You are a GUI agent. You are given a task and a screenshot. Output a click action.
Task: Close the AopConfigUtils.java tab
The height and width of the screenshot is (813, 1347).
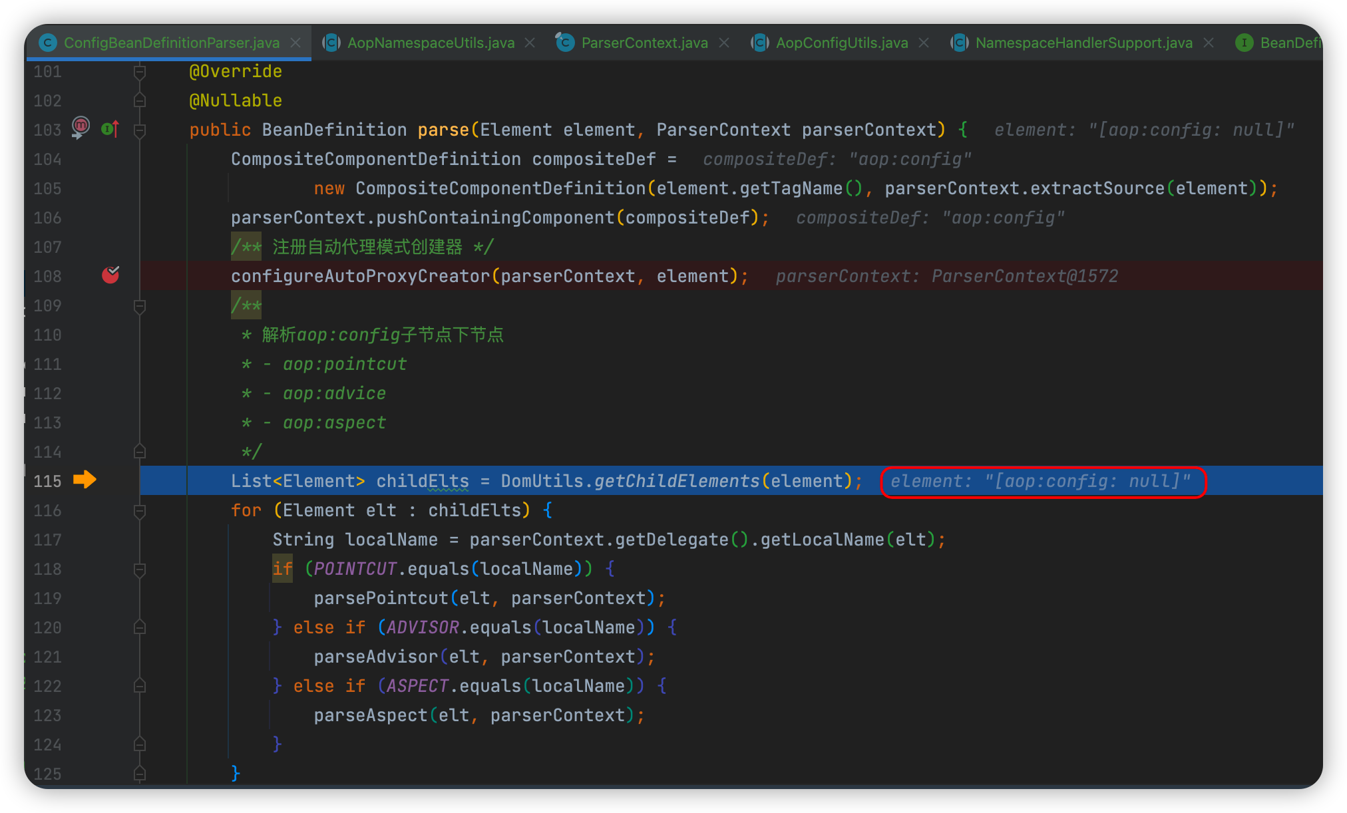[x=924, y=43]
